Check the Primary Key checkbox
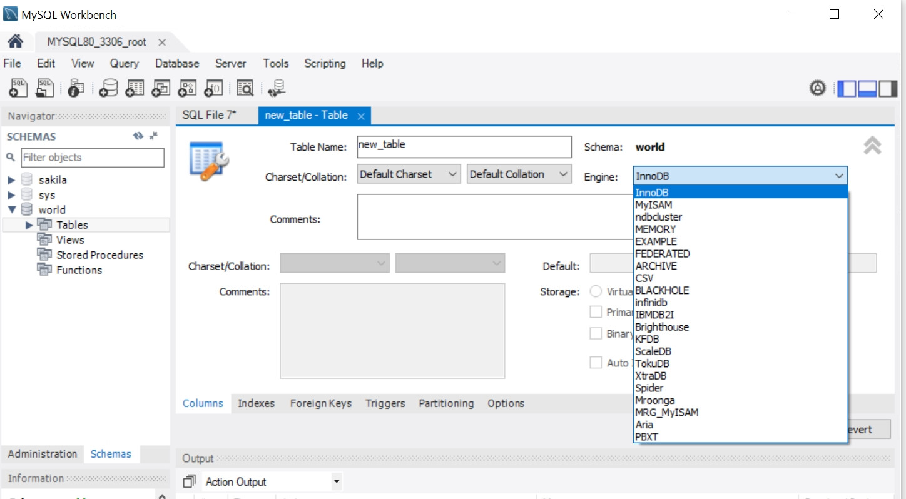 (596, 312)
